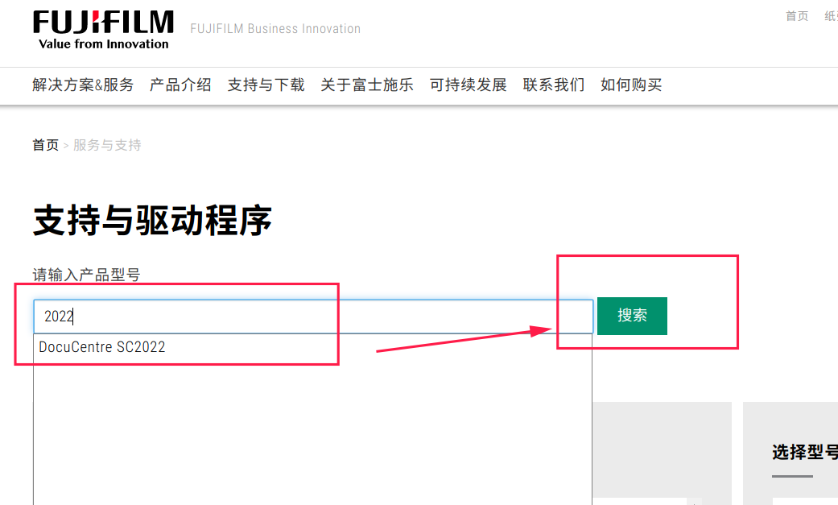Click the green 搜索 button
Image resolution: width=838 pixels, height=505 pixels.
(x=632, y=316)
